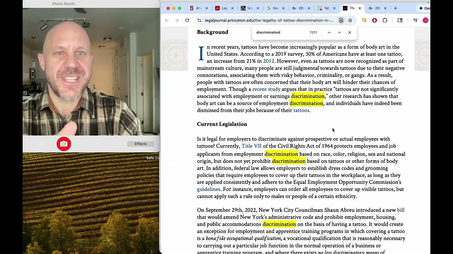Click the find bar 'discrimination' search field

pyautogui.click(x=280, y=32)
